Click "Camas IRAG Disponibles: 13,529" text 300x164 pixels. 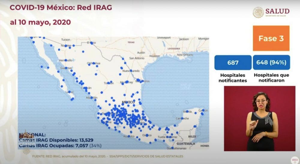[56, 140]
